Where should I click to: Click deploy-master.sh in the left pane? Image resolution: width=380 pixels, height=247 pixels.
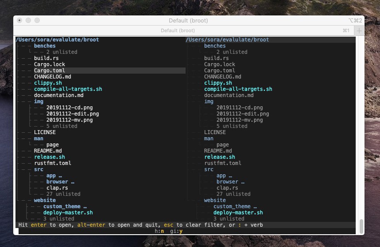pyautogui.click(x=68, y=213)
